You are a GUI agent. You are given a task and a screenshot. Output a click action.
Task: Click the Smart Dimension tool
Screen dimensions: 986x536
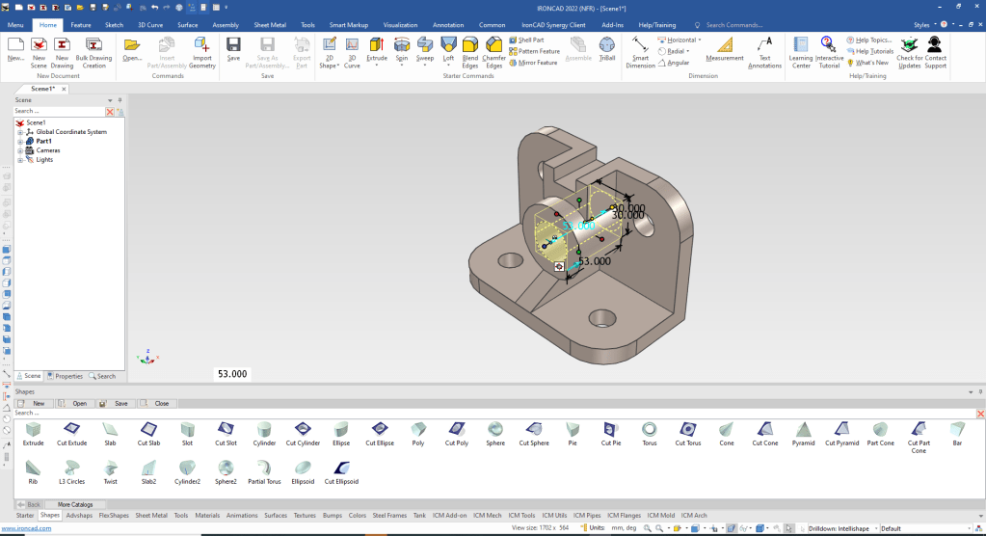[640, 51]
